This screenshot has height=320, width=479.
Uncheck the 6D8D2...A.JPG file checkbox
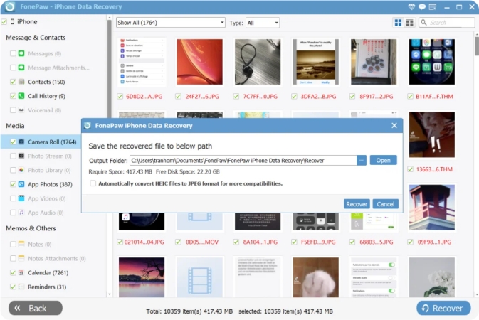coord(120,97)
